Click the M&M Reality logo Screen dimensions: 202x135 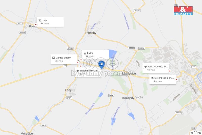183,11
